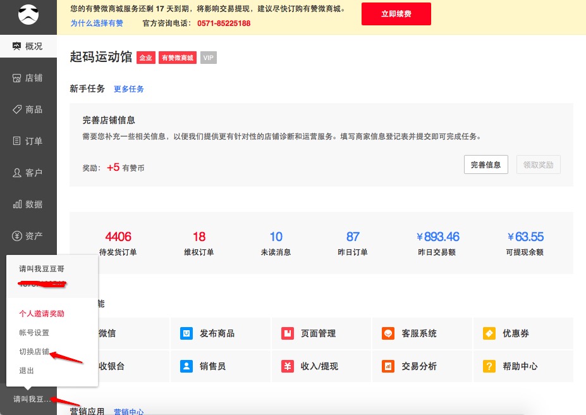Viewport: 586px width, 415px height.
Task: Click the 客户 person icon
Action: (x=17, y=173)
